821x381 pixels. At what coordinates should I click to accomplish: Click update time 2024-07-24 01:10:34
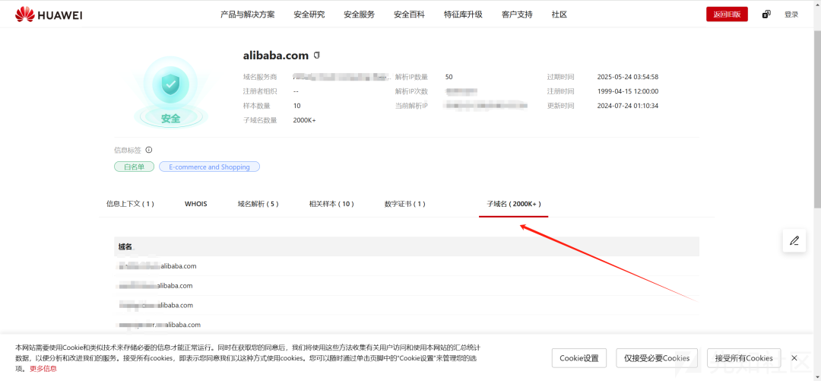coord(628,106)
